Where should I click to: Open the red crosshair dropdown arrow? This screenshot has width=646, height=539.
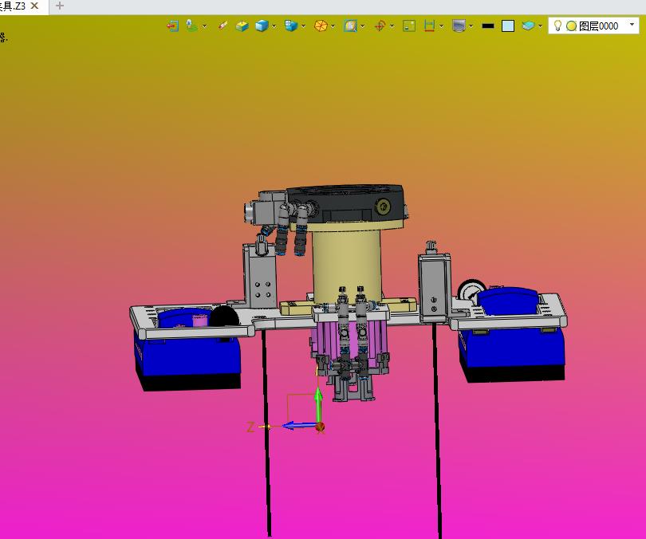point(392,26)
